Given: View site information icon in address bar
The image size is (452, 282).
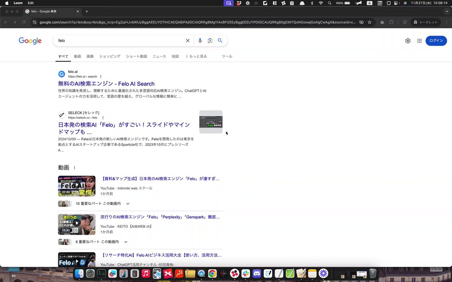Looking at the screenshot, I should click(34, 22).
